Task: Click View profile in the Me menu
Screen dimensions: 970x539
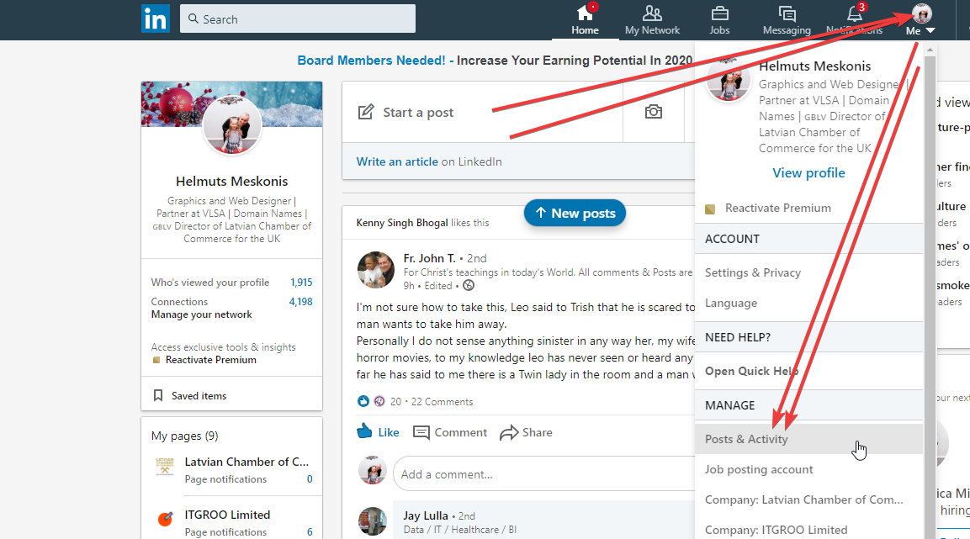Action: (x=808, y=173)
